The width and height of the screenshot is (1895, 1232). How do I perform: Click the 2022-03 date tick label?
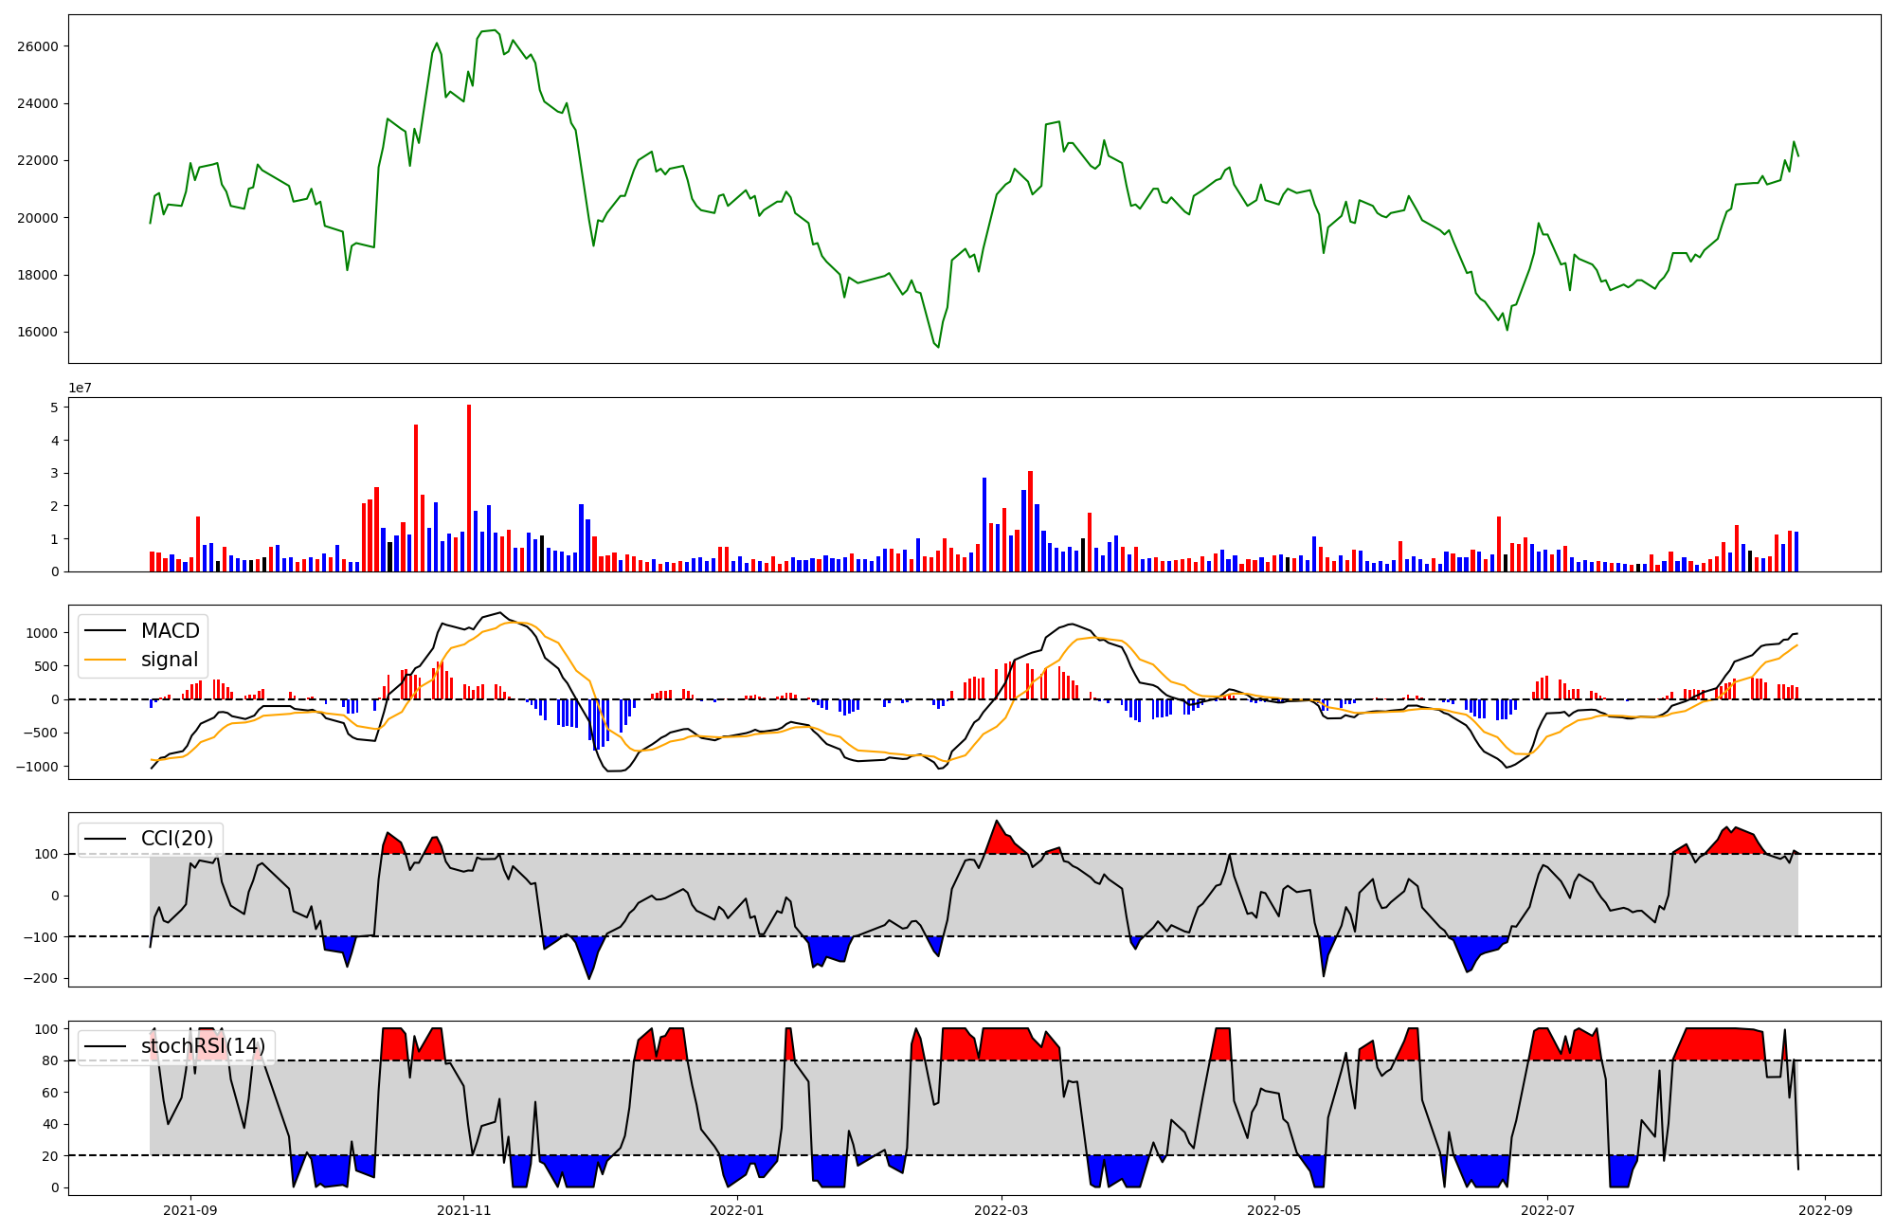[1001, 1210]
